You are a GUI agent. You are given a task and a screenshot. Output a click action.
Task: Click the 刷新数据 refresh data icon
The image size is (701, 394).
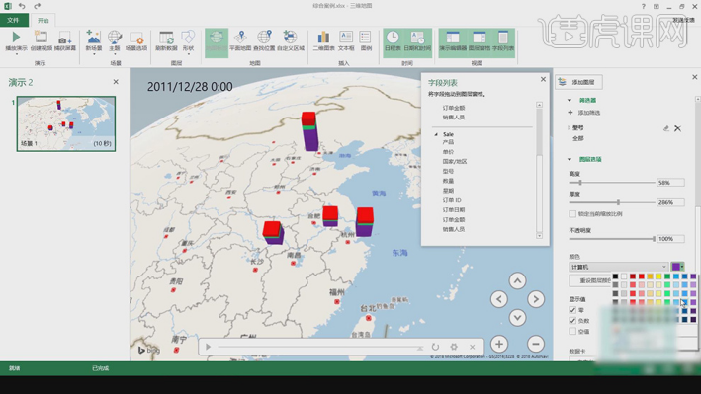166,38
